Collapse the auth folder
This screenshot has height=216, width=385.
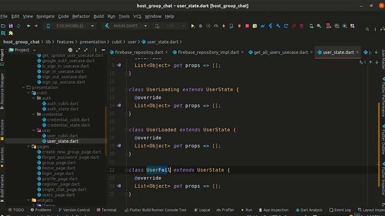coord(34,98)
